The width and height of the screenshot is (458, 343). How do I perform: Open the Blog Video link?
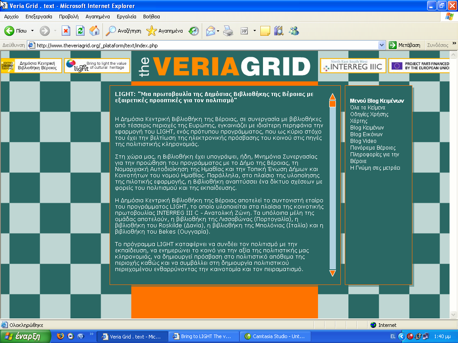(363, 141)
